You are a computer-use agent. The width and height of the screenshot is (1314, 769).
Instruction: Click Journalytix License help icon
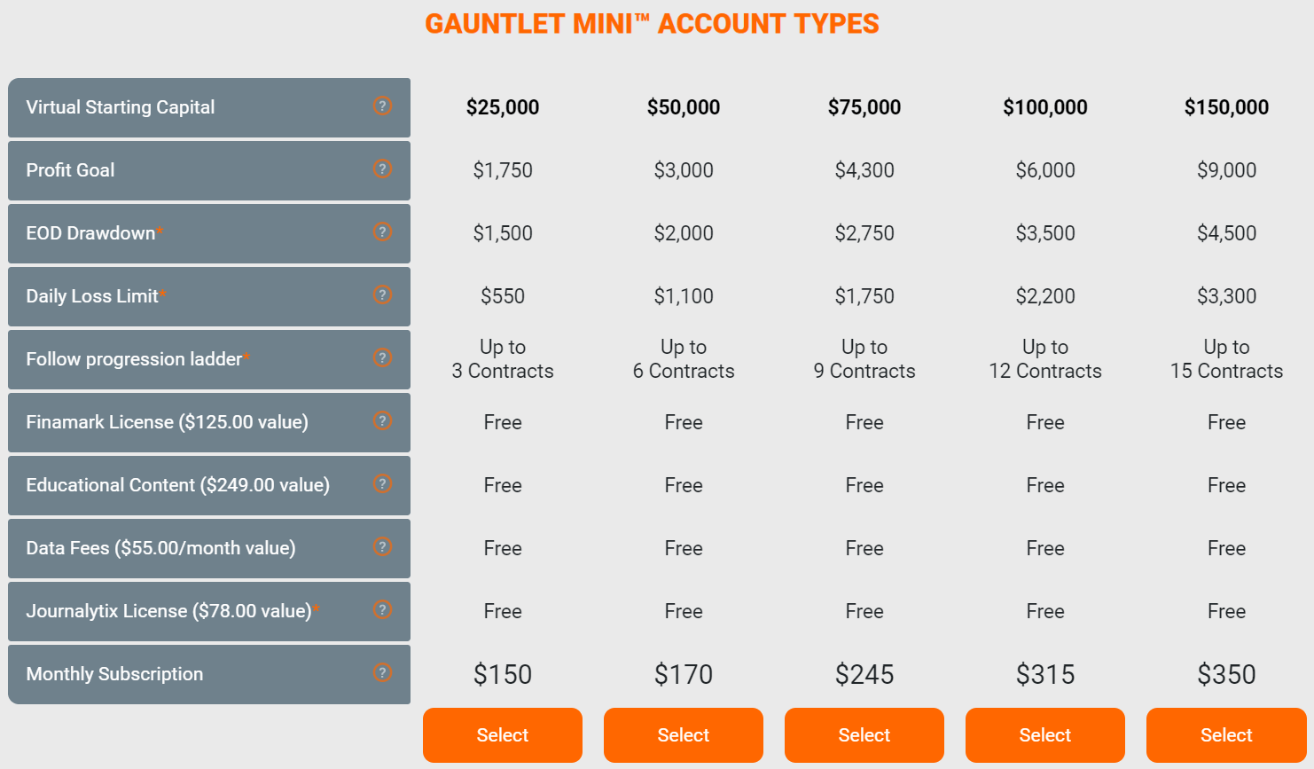382,609
